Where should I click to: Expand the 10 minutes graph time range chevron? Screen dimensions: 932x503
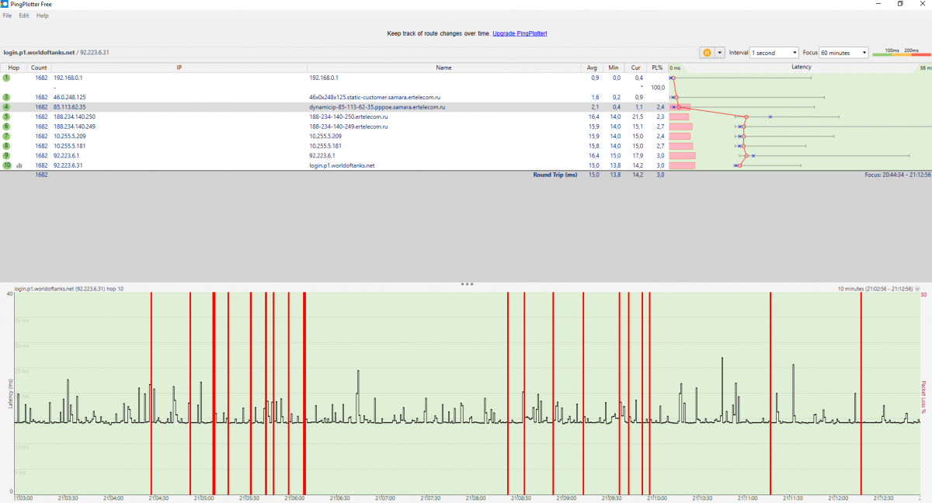click(917, 289)
